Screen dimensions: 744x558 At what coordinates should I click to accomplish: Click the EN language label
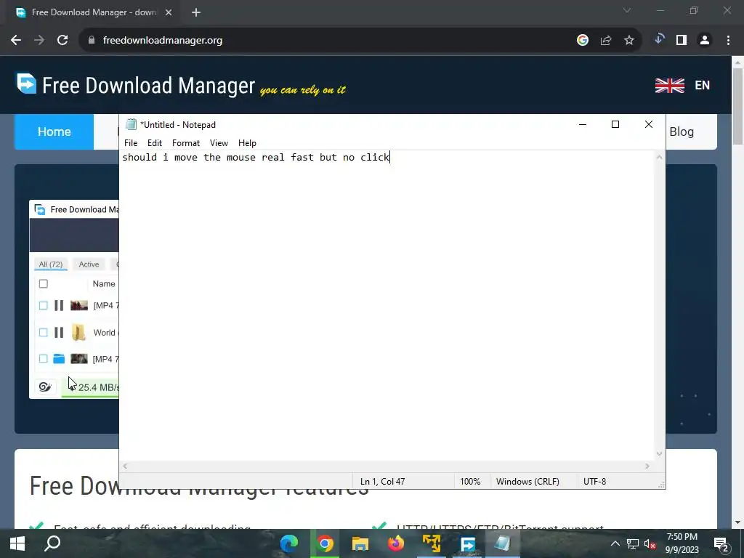703,86
